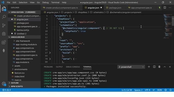
Task: Select the 2: powershell terminal dropdown
Action: (131, 67)
